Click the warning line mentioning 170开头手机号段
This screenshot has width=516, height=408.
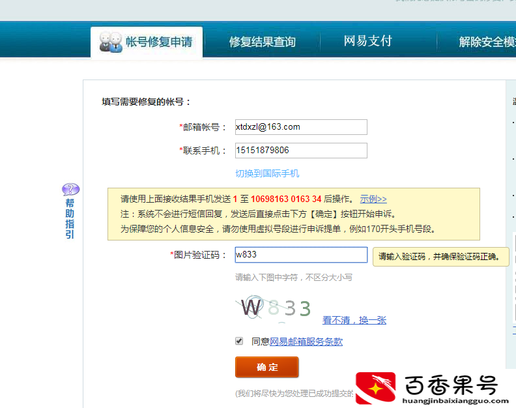(278, 229)
